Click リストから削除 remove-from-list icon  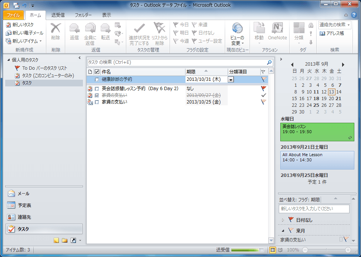pyautogui.click(x=160, y=34)
